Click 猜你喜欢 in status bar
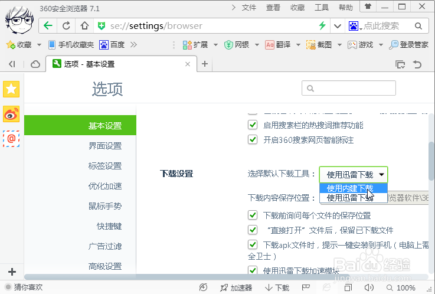 tap(24, 287)
